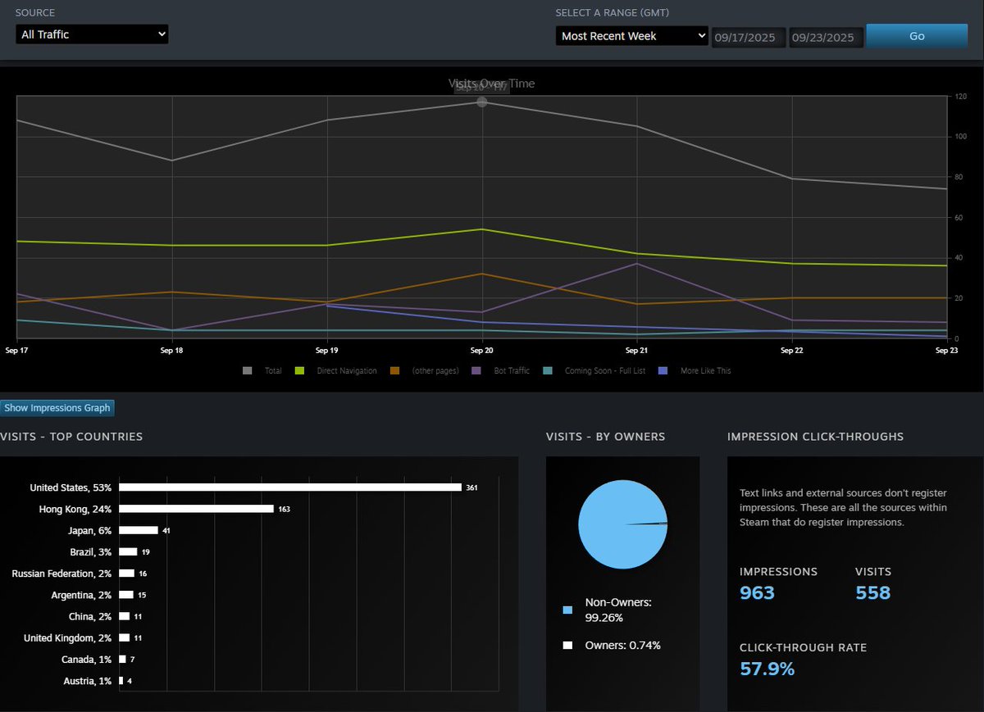Click the 558 visits value
The height and width of the screenshot is (712, 984).
coord(872,592)
